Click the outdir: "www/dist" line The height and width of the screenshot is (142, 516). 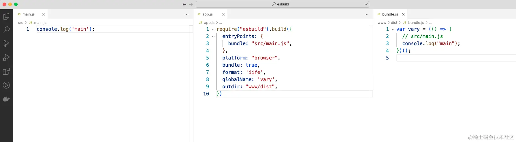click(x=250, y=87)
